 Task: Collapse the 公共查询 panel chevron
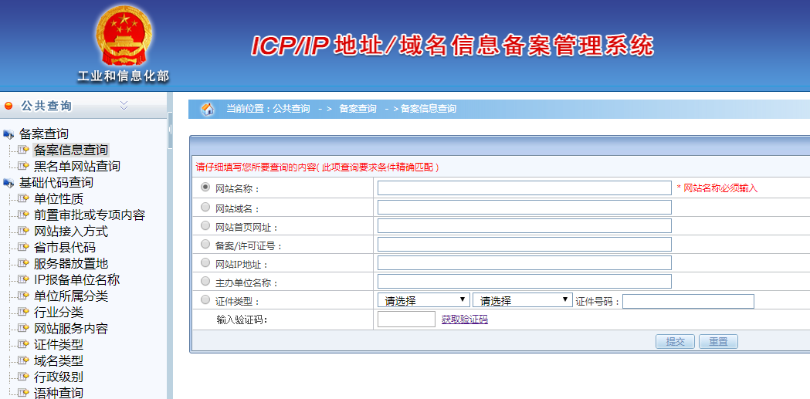coord(124,106)
